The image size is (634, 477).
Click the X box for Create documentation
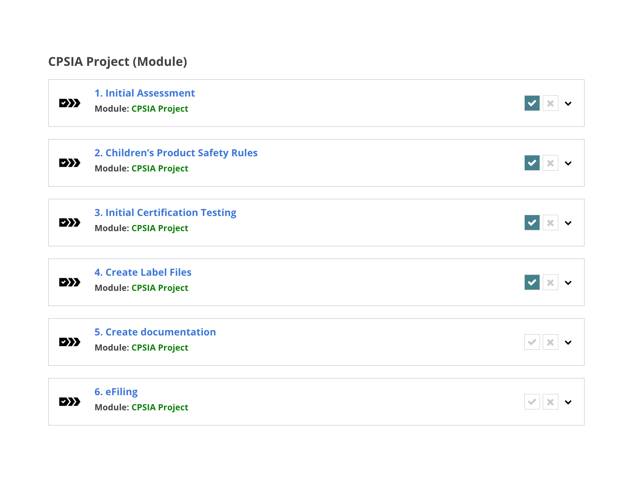pos(551,342)
